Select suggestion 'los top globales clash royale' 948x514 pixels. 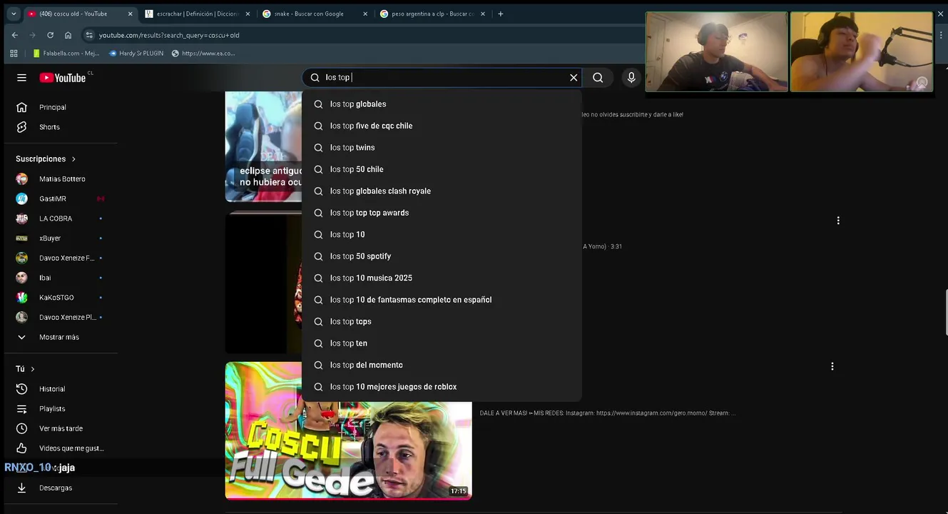(442, 191)
